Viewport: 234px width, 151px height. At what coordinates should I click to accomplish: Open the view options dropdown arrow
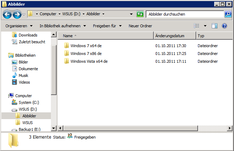(x=205, y=26)
